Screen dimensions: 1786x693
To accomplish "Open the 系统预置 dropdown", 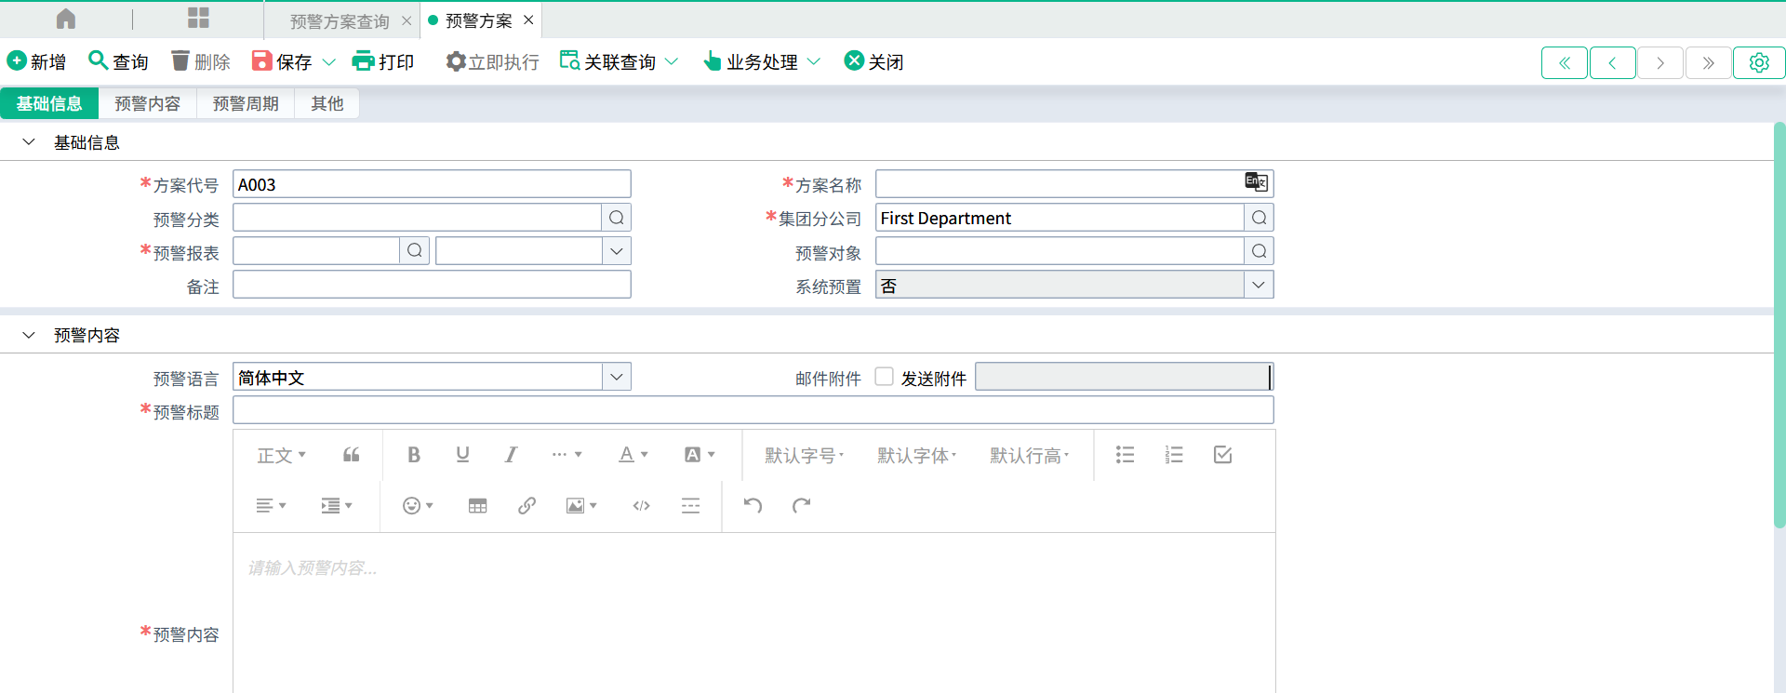I will pyautogui.click(x=1258, y=285).
